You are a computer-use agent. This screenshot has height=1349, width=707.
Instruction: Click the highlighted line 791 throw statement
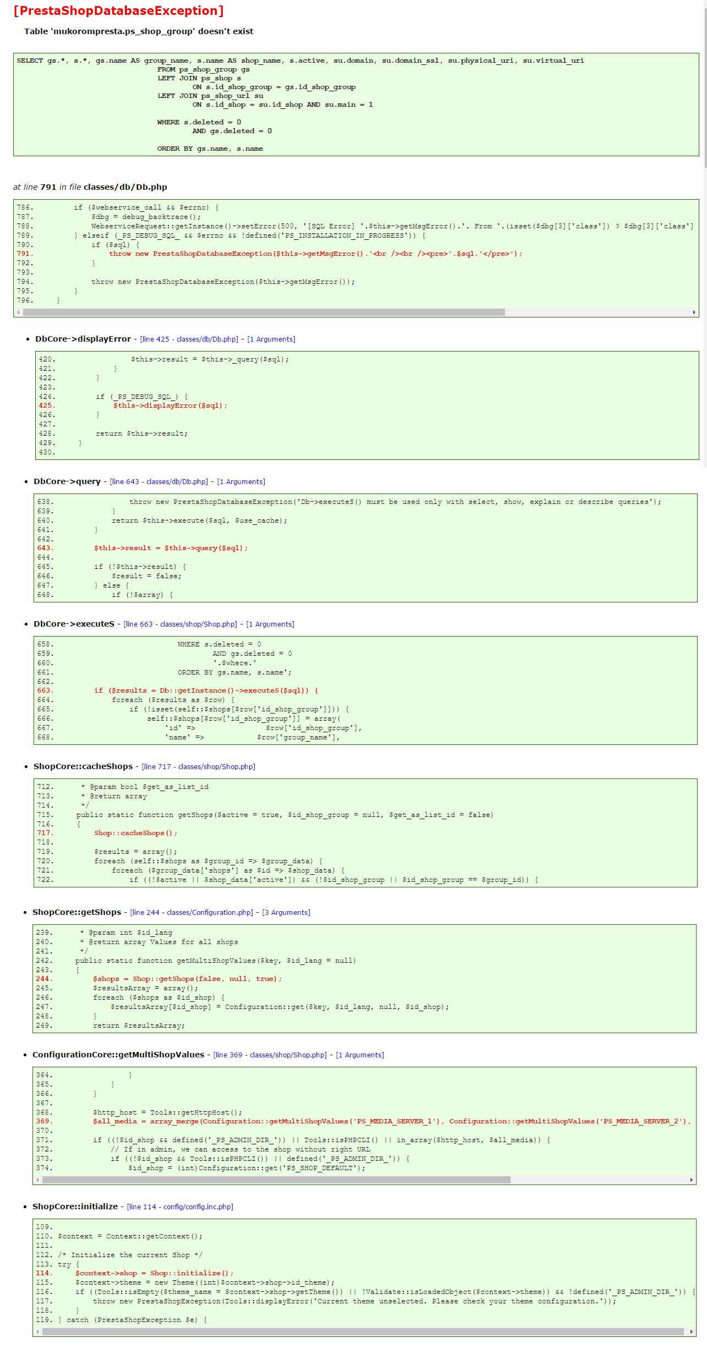pyautogui.click(x=316, y=254)
